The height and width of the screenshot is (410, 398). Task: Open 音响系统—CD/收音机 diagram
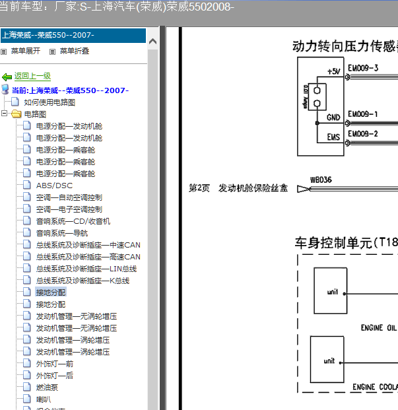73,221
